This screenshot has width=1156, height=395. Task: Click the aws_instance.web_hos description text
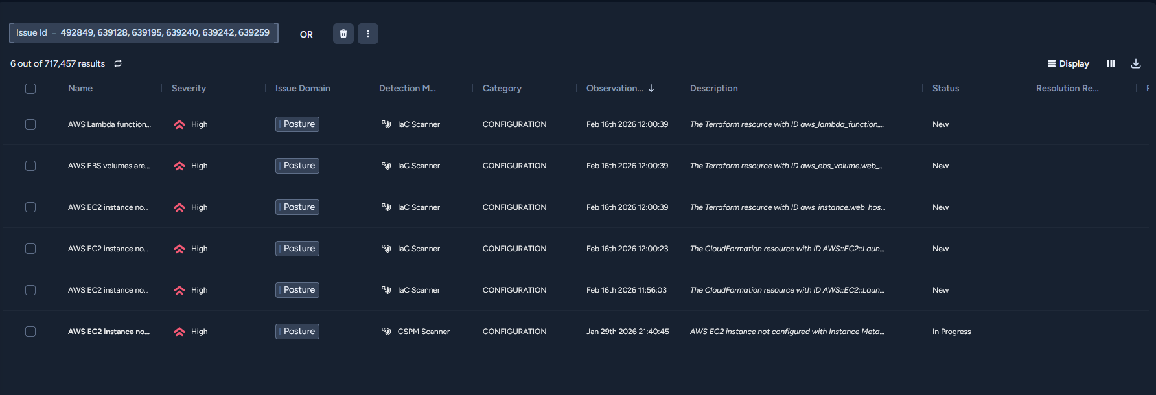[x=787, y=207]
